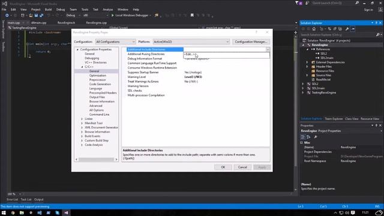The height and width of the screenshot is (216, 384).
Task: Click the Cancel button in Property Pages
Action: pos(242,167)
